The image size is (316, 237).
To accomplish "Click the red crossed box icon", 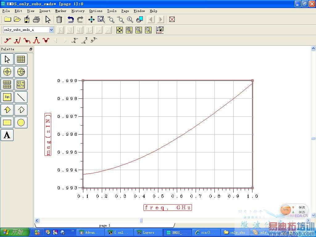I will click(x=172, y=19).
